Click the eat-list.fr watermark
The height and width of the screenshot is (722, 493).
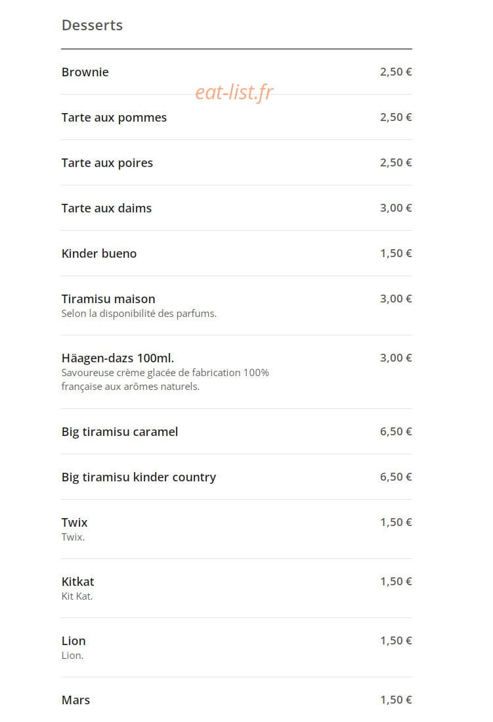pyautogui.click(x=234, y=92)
